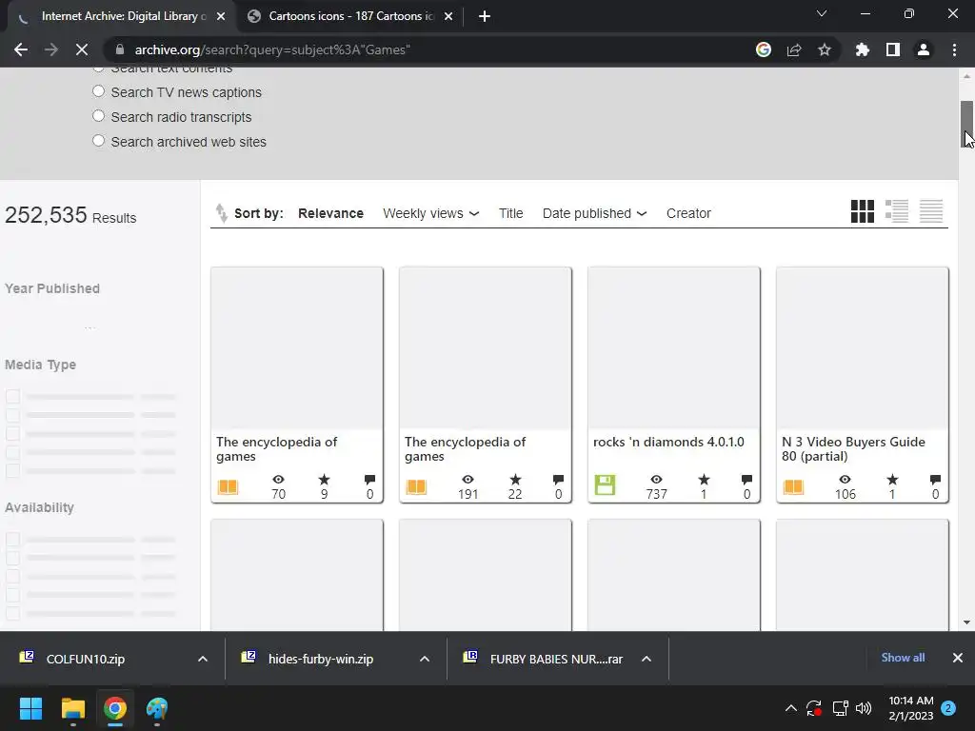Viewport: 975px width, 731px height.
Task: Select Search radio transcripts option
Action: tap(98, 116)
